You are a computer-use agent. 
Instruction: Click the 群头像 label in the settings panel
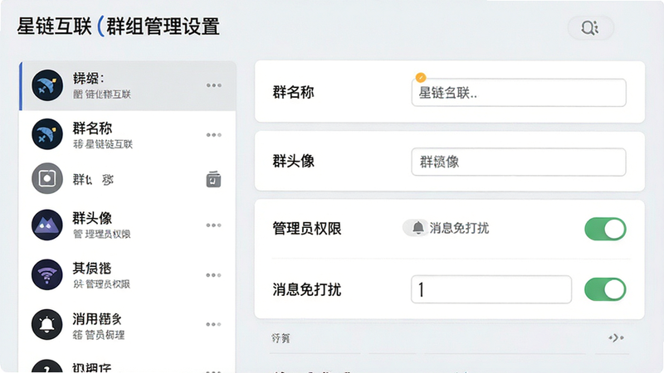point(294,161)
